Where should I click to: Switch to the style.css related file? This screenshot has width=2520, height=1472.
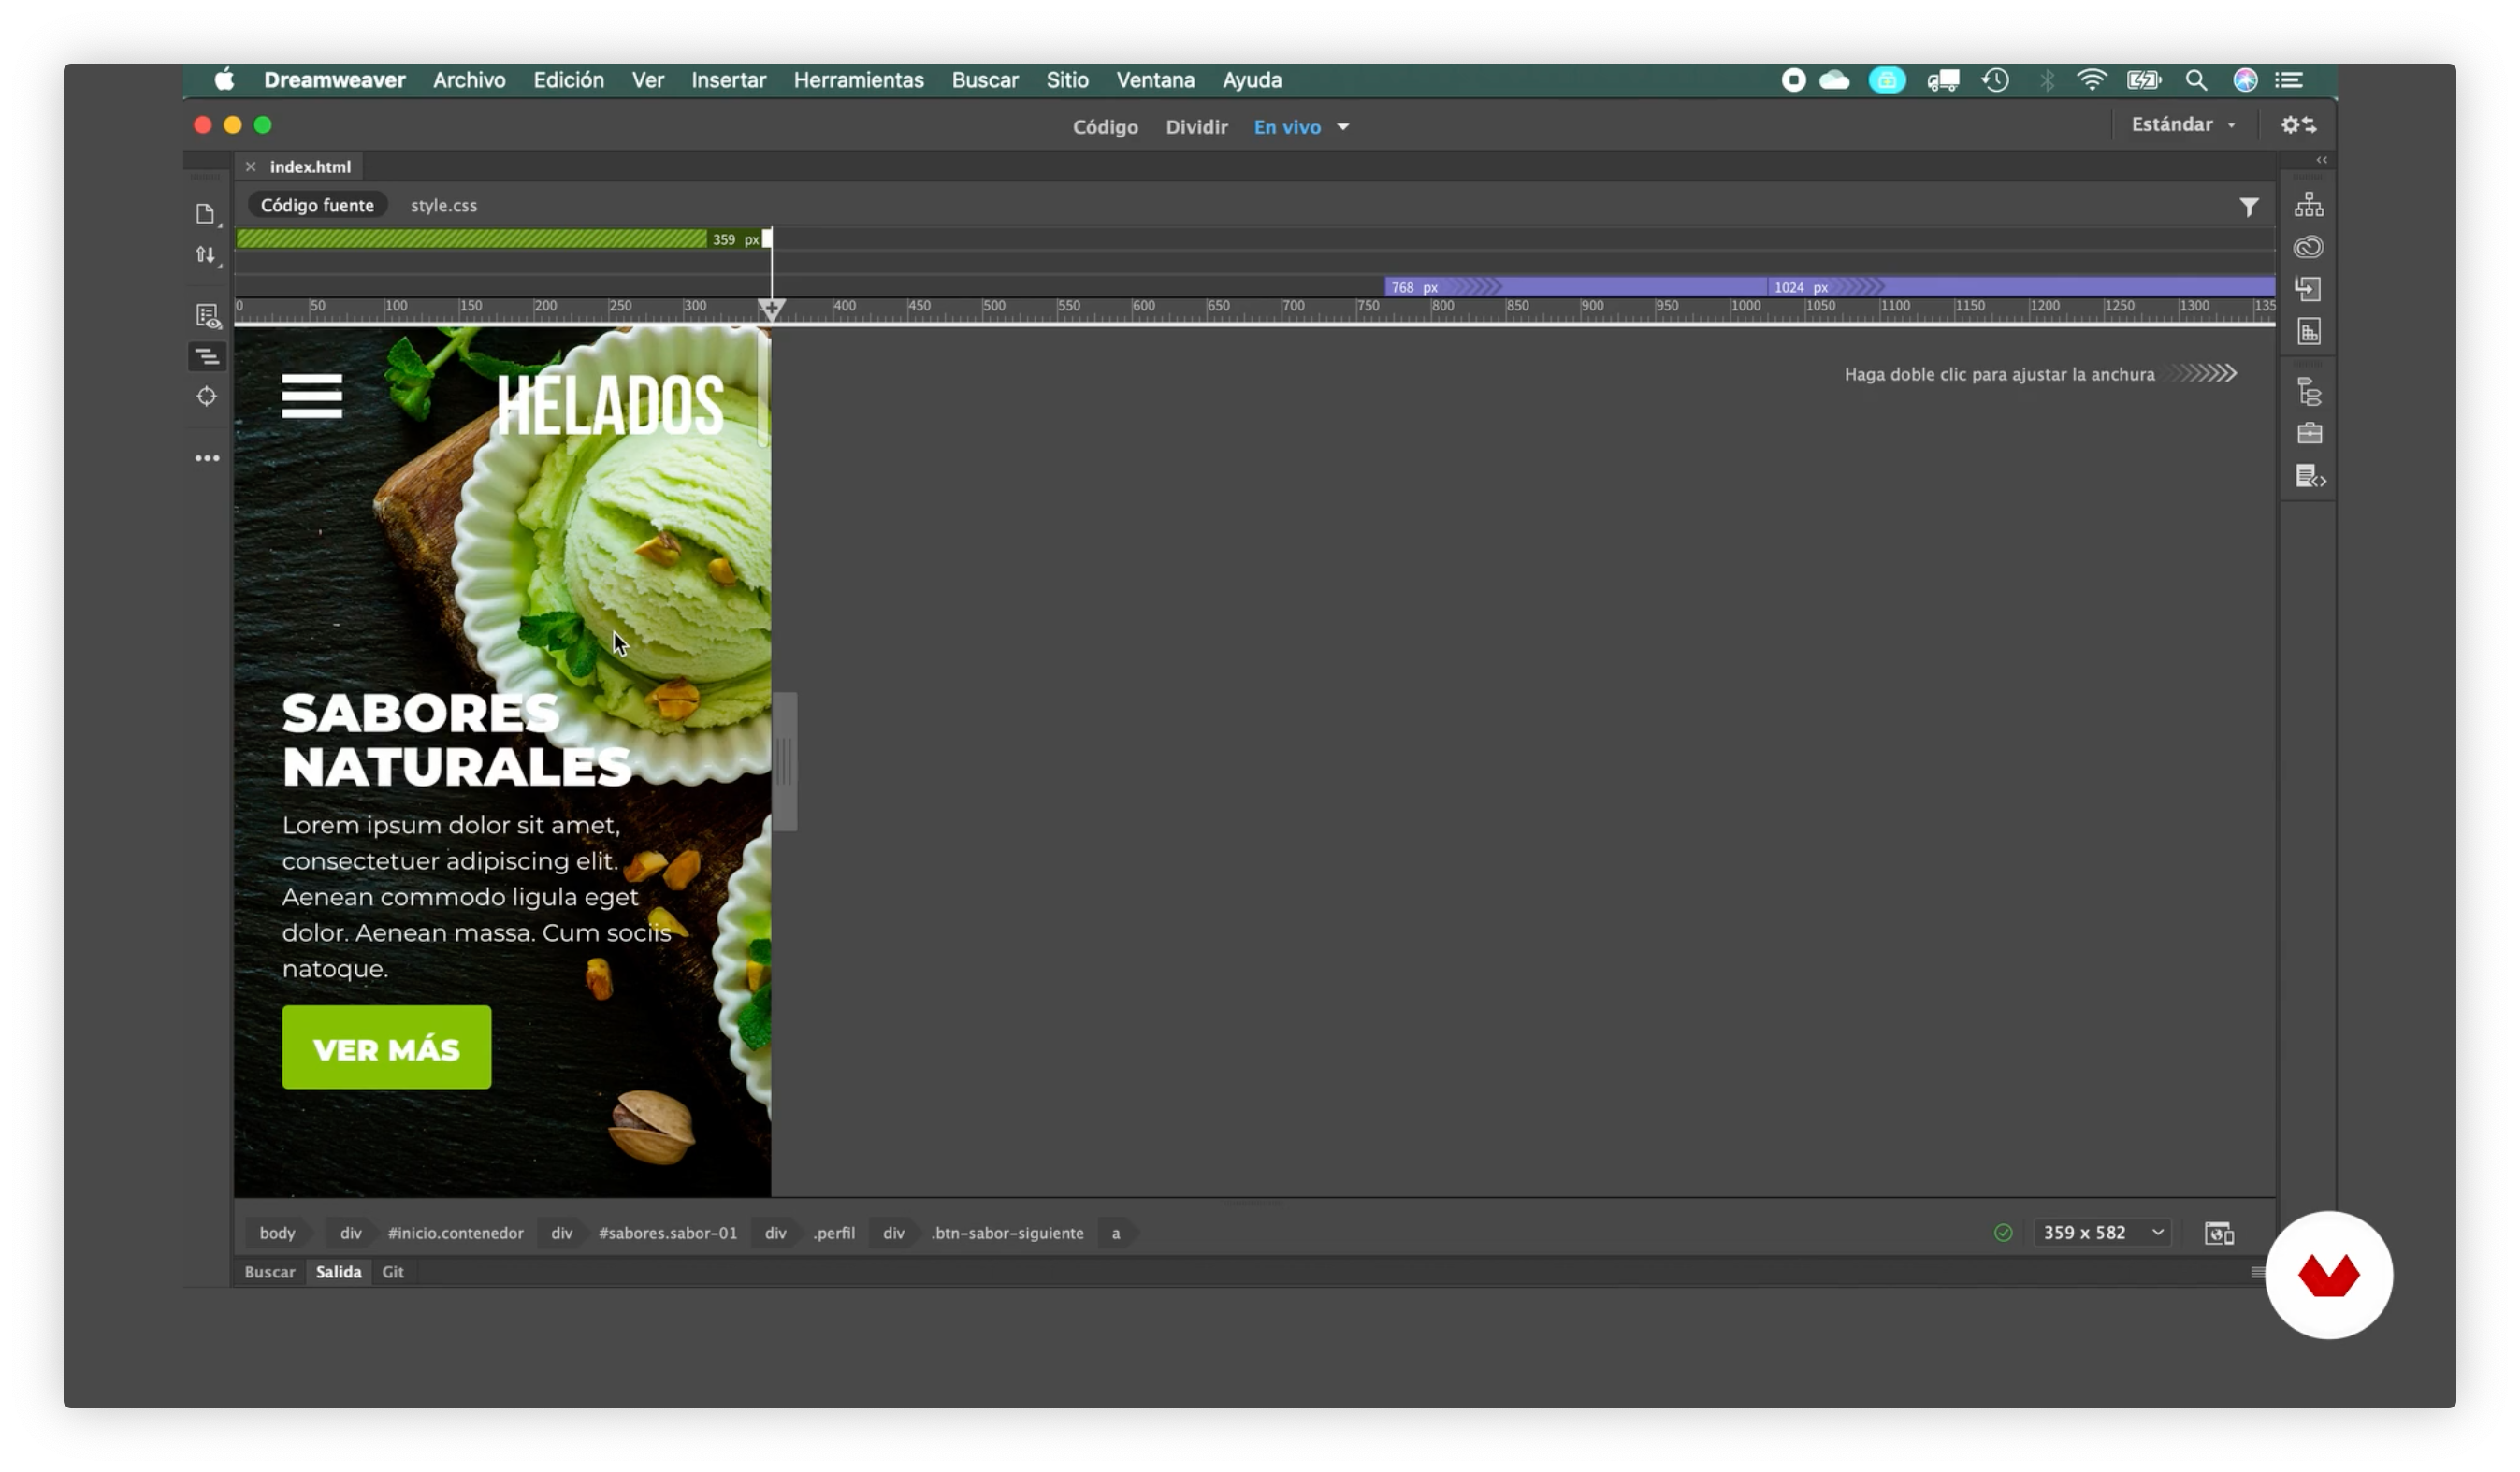pos(443,206)
